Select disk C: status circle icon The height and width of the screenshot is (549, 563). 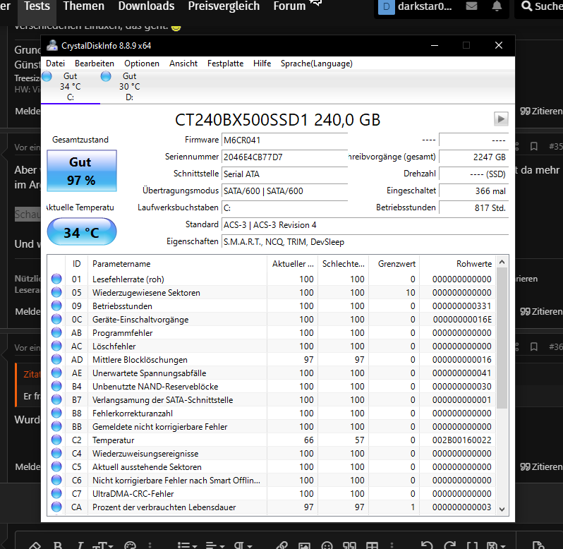click(47, 76)
